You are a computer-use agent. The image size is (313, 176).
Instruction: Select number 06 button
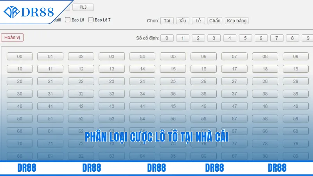pyautogui.click(x=203, y=56)
